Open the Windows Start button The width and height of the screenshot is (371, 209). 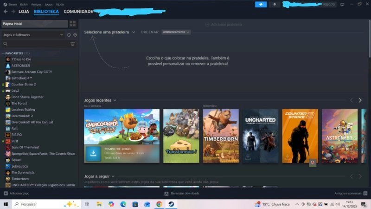(x=6, y=204)
